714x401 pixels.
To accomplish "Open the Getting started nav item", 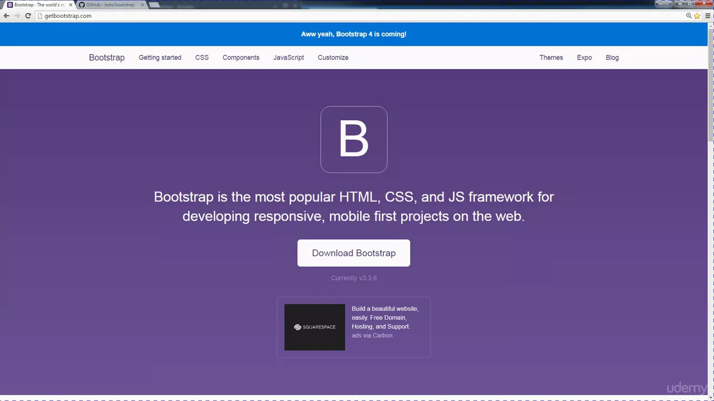I will 160,57.
